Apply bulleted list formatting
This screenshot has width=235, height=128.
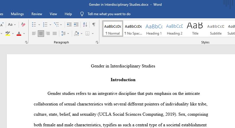(x=34, y=24)
